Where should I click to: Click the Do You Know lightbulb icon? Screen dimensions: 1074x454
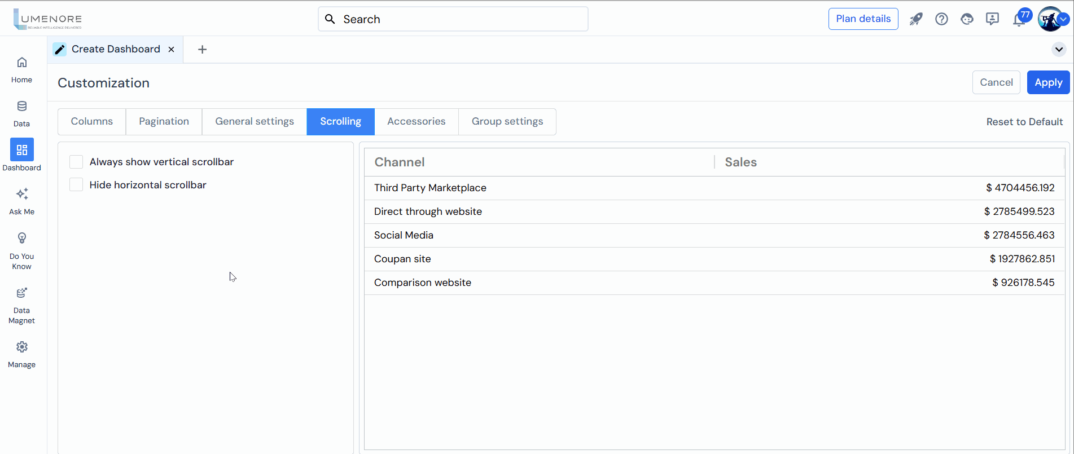tap(21, 239)
